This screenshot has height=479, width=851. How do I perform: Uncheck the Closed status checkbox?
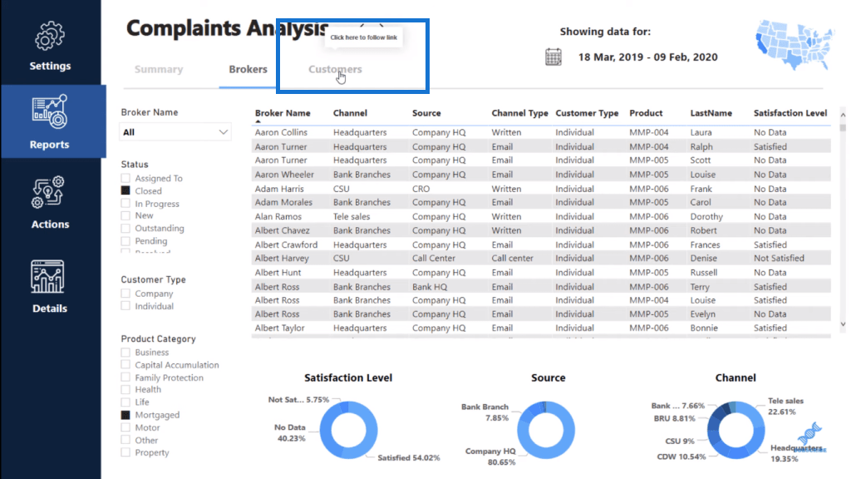click(125, 190)
